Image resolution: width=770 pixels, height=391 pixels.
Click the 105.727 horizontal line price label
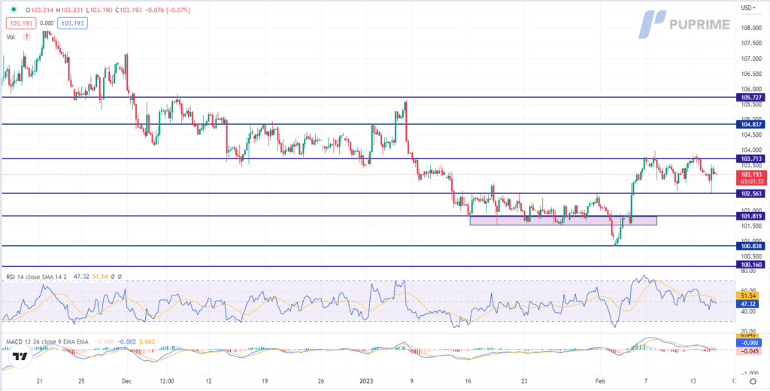tap(750, 97)
